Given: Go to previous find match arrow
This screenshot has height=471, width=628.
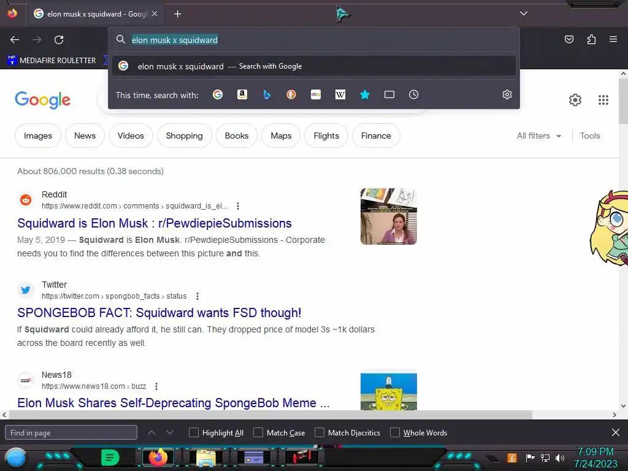Looking at the screenshot, I should (151, 432).
